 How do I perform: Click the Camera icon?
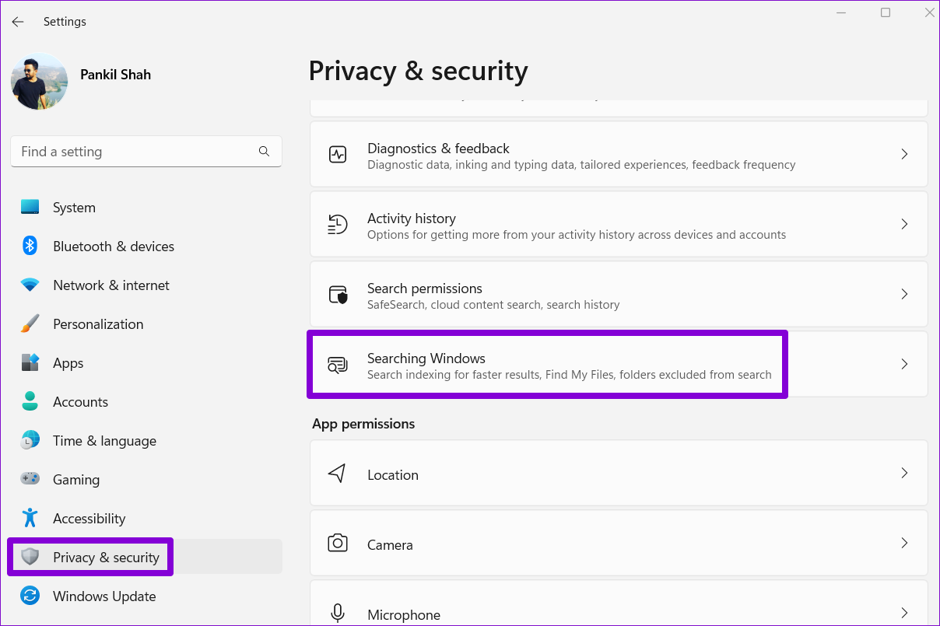point(337,544)
